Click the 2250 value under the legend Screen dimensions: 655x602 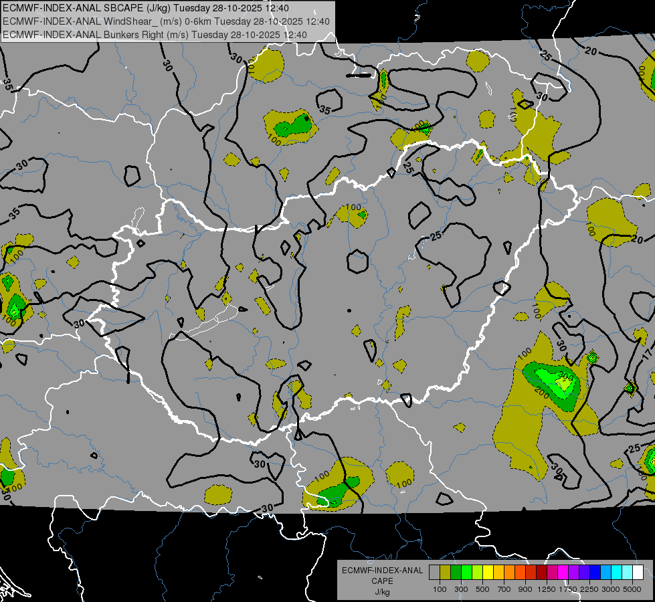tap(589, 589)
